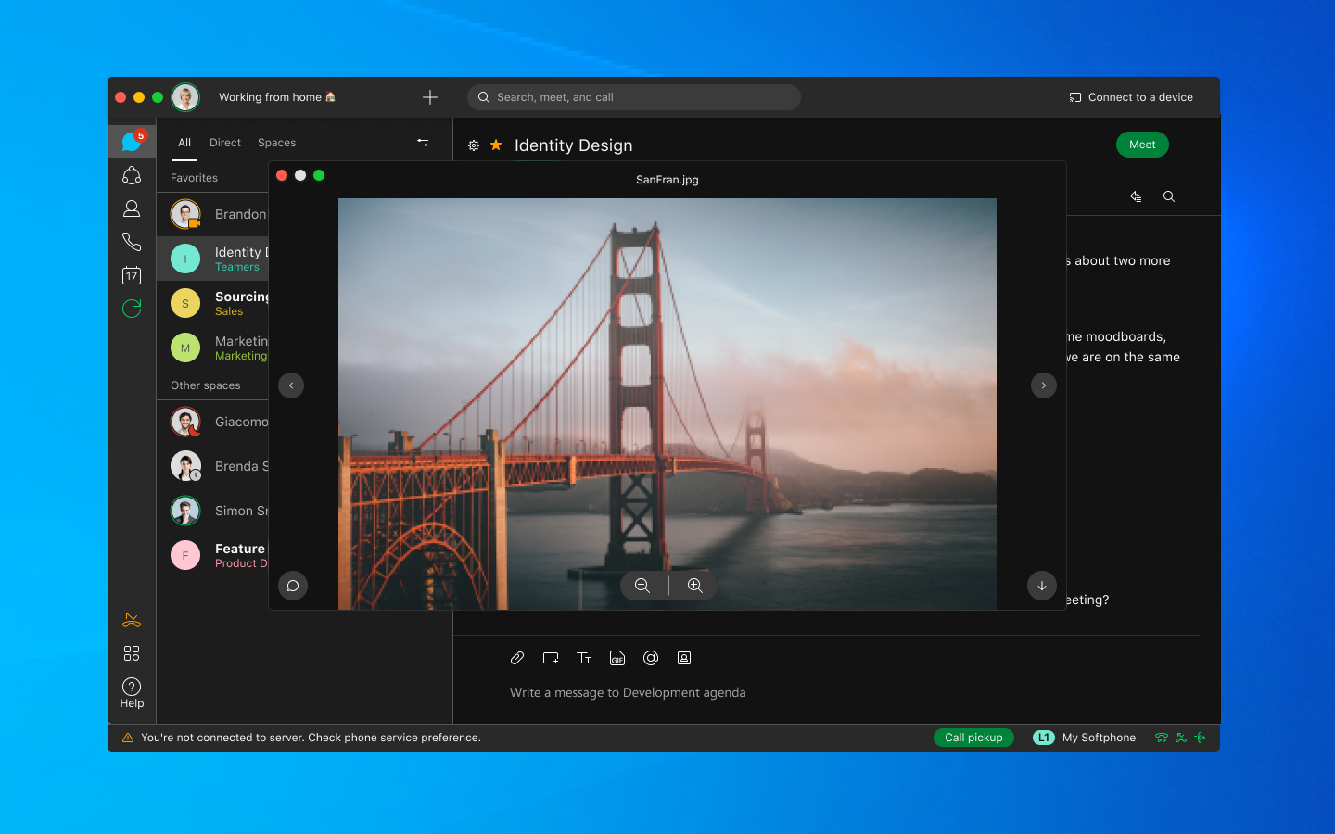Open the spaces list filter icon

[423, 143]
